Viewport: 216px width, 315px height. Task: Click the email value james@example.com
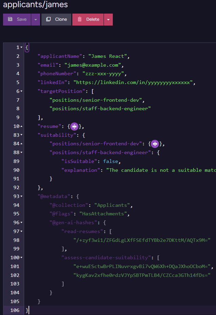(x=93, y=65)
